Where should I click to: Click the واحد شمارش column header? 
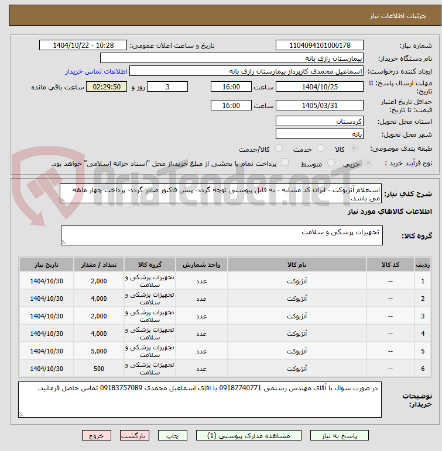(201, 264)
